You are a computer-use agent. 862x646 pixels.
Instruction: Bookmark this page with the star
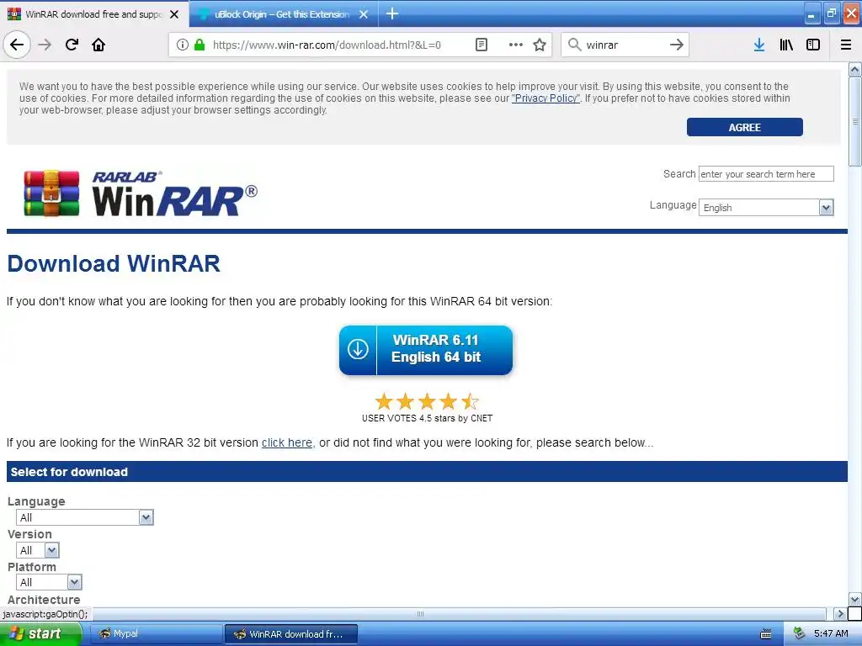click(540, 45)
